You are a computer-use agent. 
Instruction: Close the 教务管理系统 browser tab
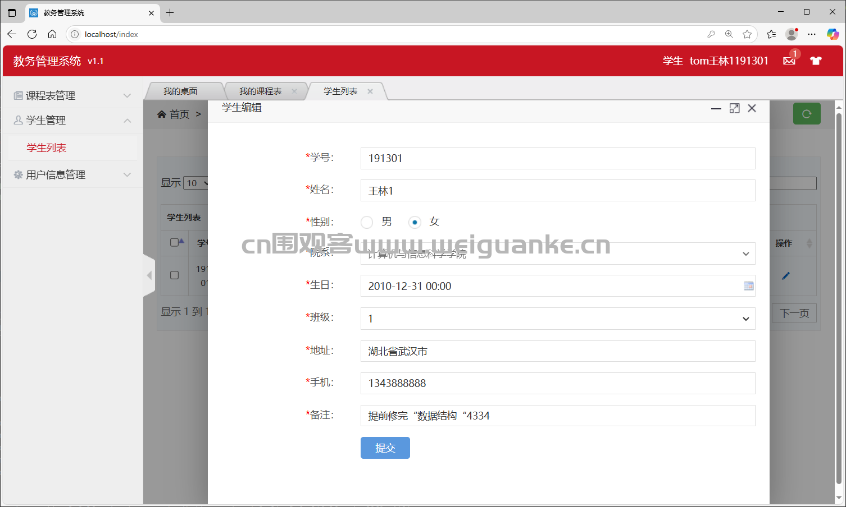(151, 12)
